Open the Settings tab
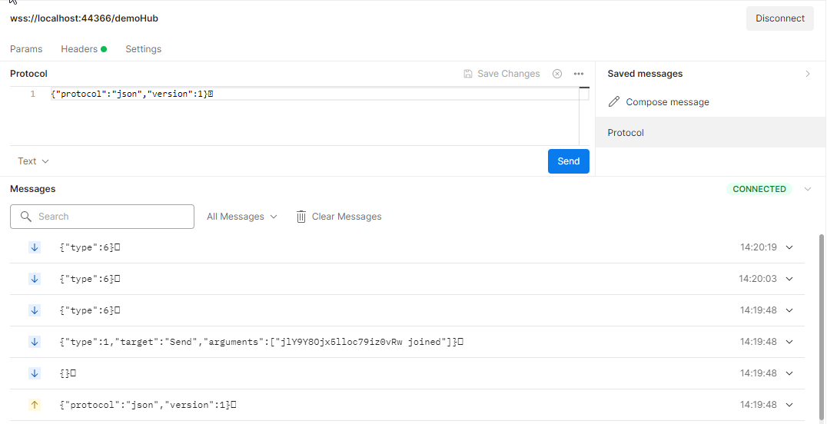Image resolution: width=827 pixels, height=424 pixels. (144, 49)
